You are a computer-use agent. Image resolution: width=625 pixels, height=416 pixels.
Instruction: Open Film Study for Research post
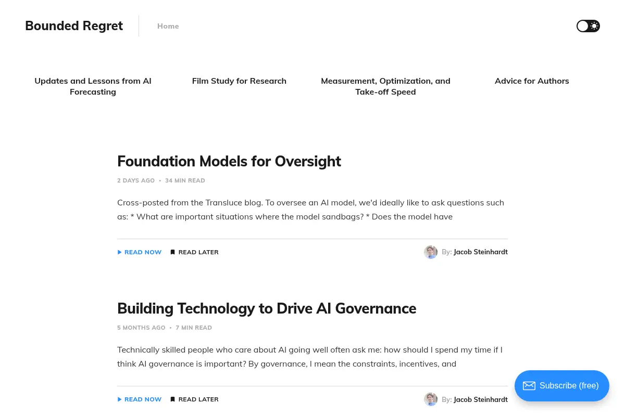pos(239,81)
